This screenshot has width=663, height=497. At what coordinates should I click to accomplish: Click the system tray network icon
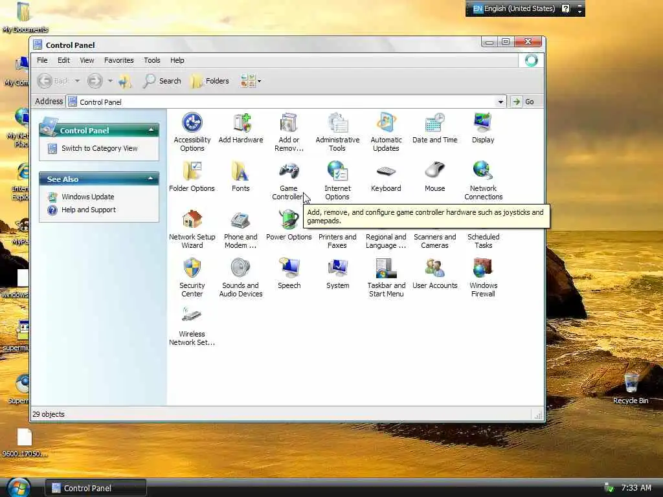609,487
